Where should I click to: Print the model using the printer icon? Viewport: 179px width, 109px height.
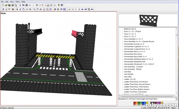click(x=13, y=5)
